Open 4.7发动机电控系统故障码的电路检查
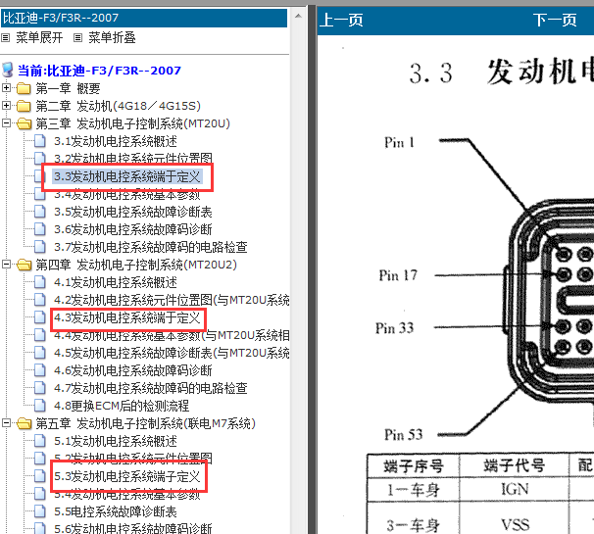 [x=151, y=388]
